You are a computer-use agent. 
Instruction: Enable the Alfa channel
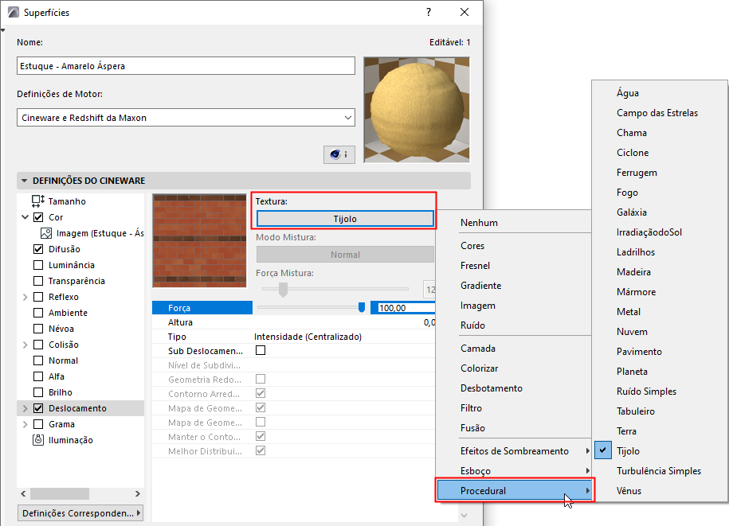38,376
